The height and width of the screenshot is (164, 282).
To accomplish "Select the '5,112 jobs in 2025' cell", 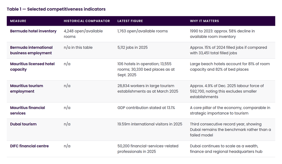I will click(132, 48).
